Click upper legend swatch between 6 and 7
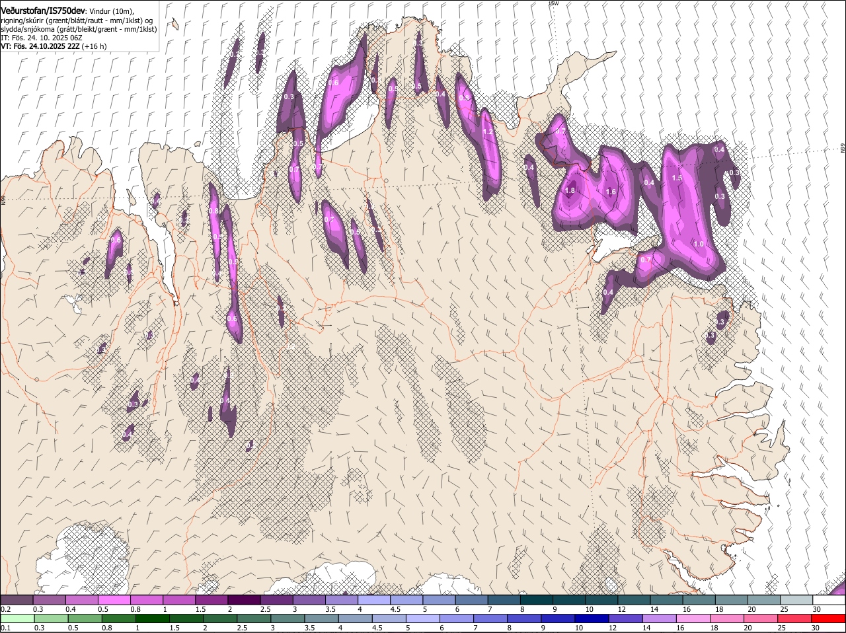Image resolution: width=846 pixels, height=633 pixels. [471, 599]
